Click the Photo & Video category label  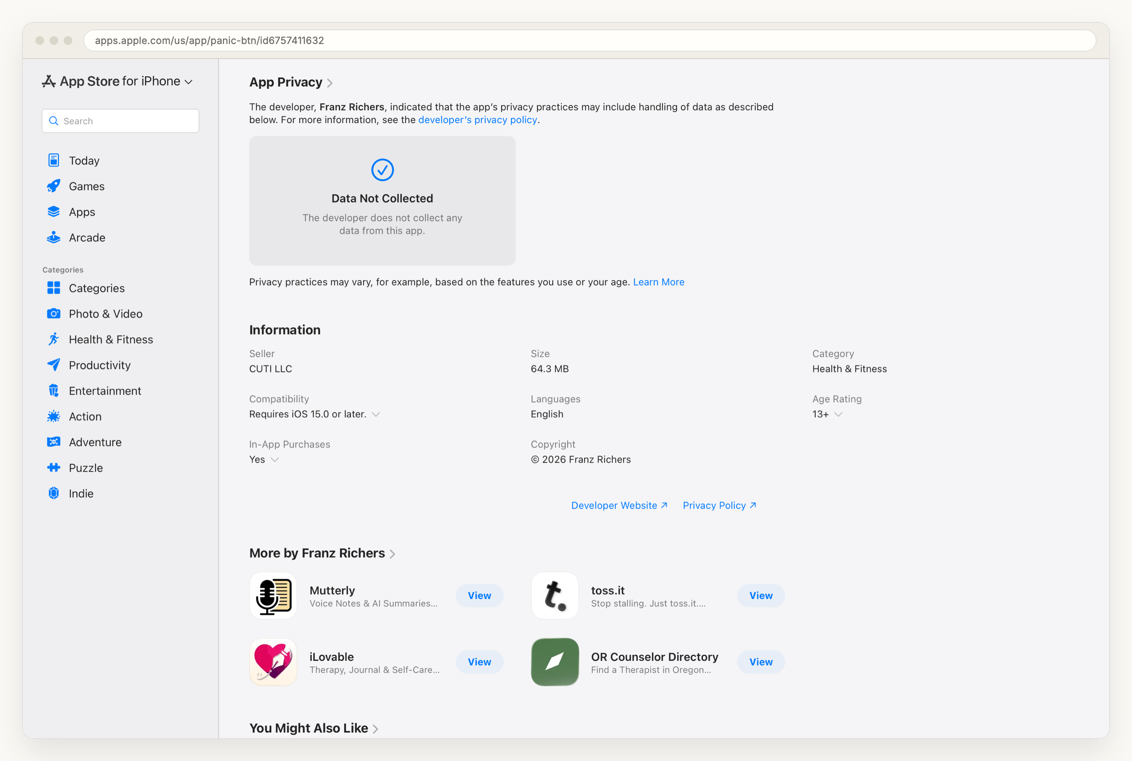pos(106,314)
